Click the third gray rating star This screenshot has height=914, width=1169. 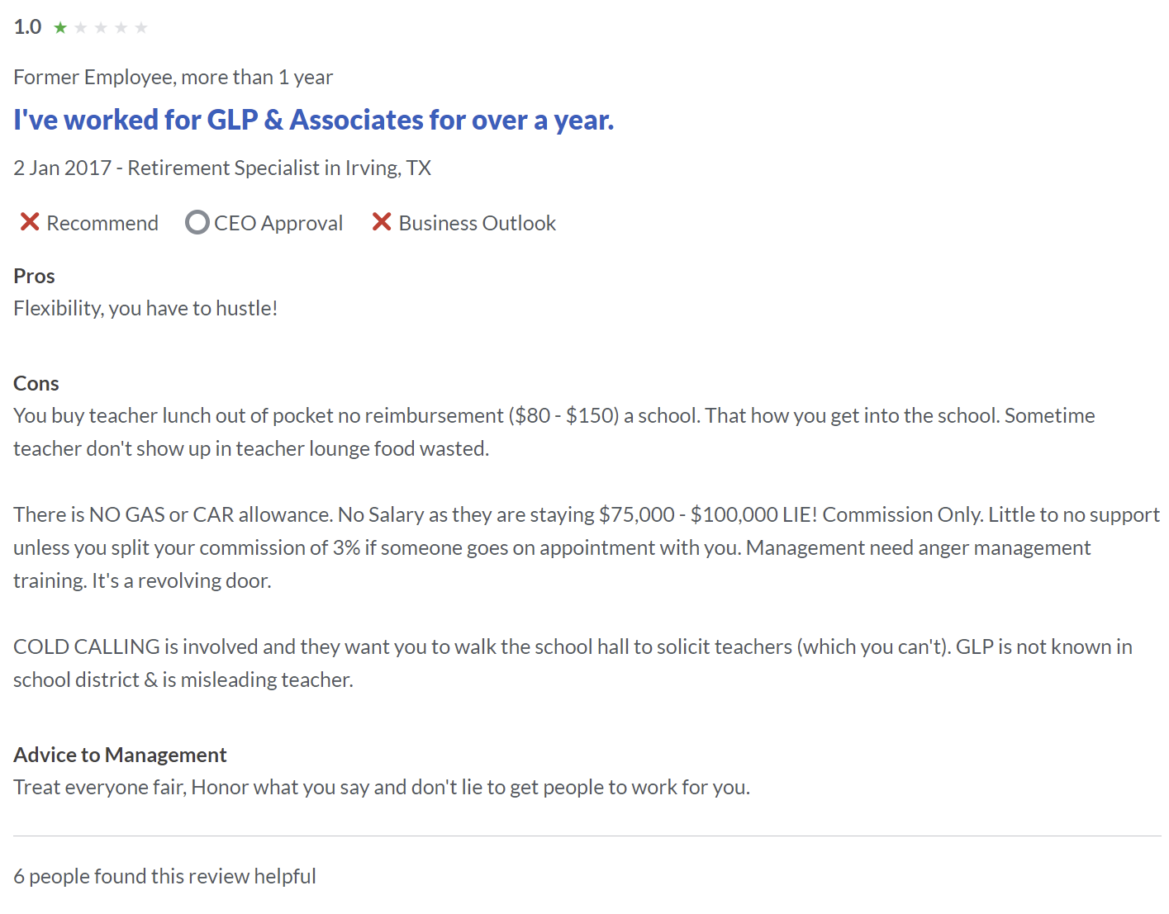pyautogui.click(x=101, y=28)
